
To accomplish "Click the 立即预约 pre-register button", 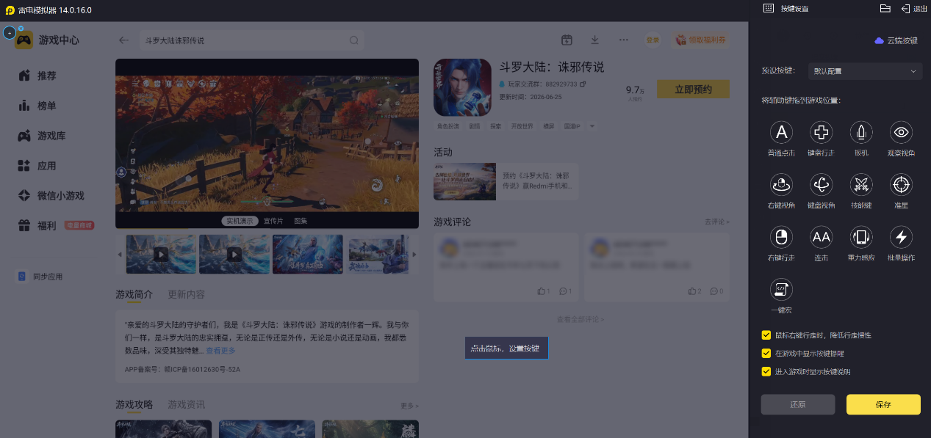I will (x=693, y=89).
